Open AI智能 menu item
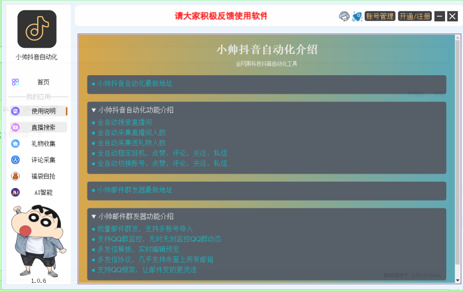Screen dimensions: 463x291 pyautogui.click(x=43, y=192)
